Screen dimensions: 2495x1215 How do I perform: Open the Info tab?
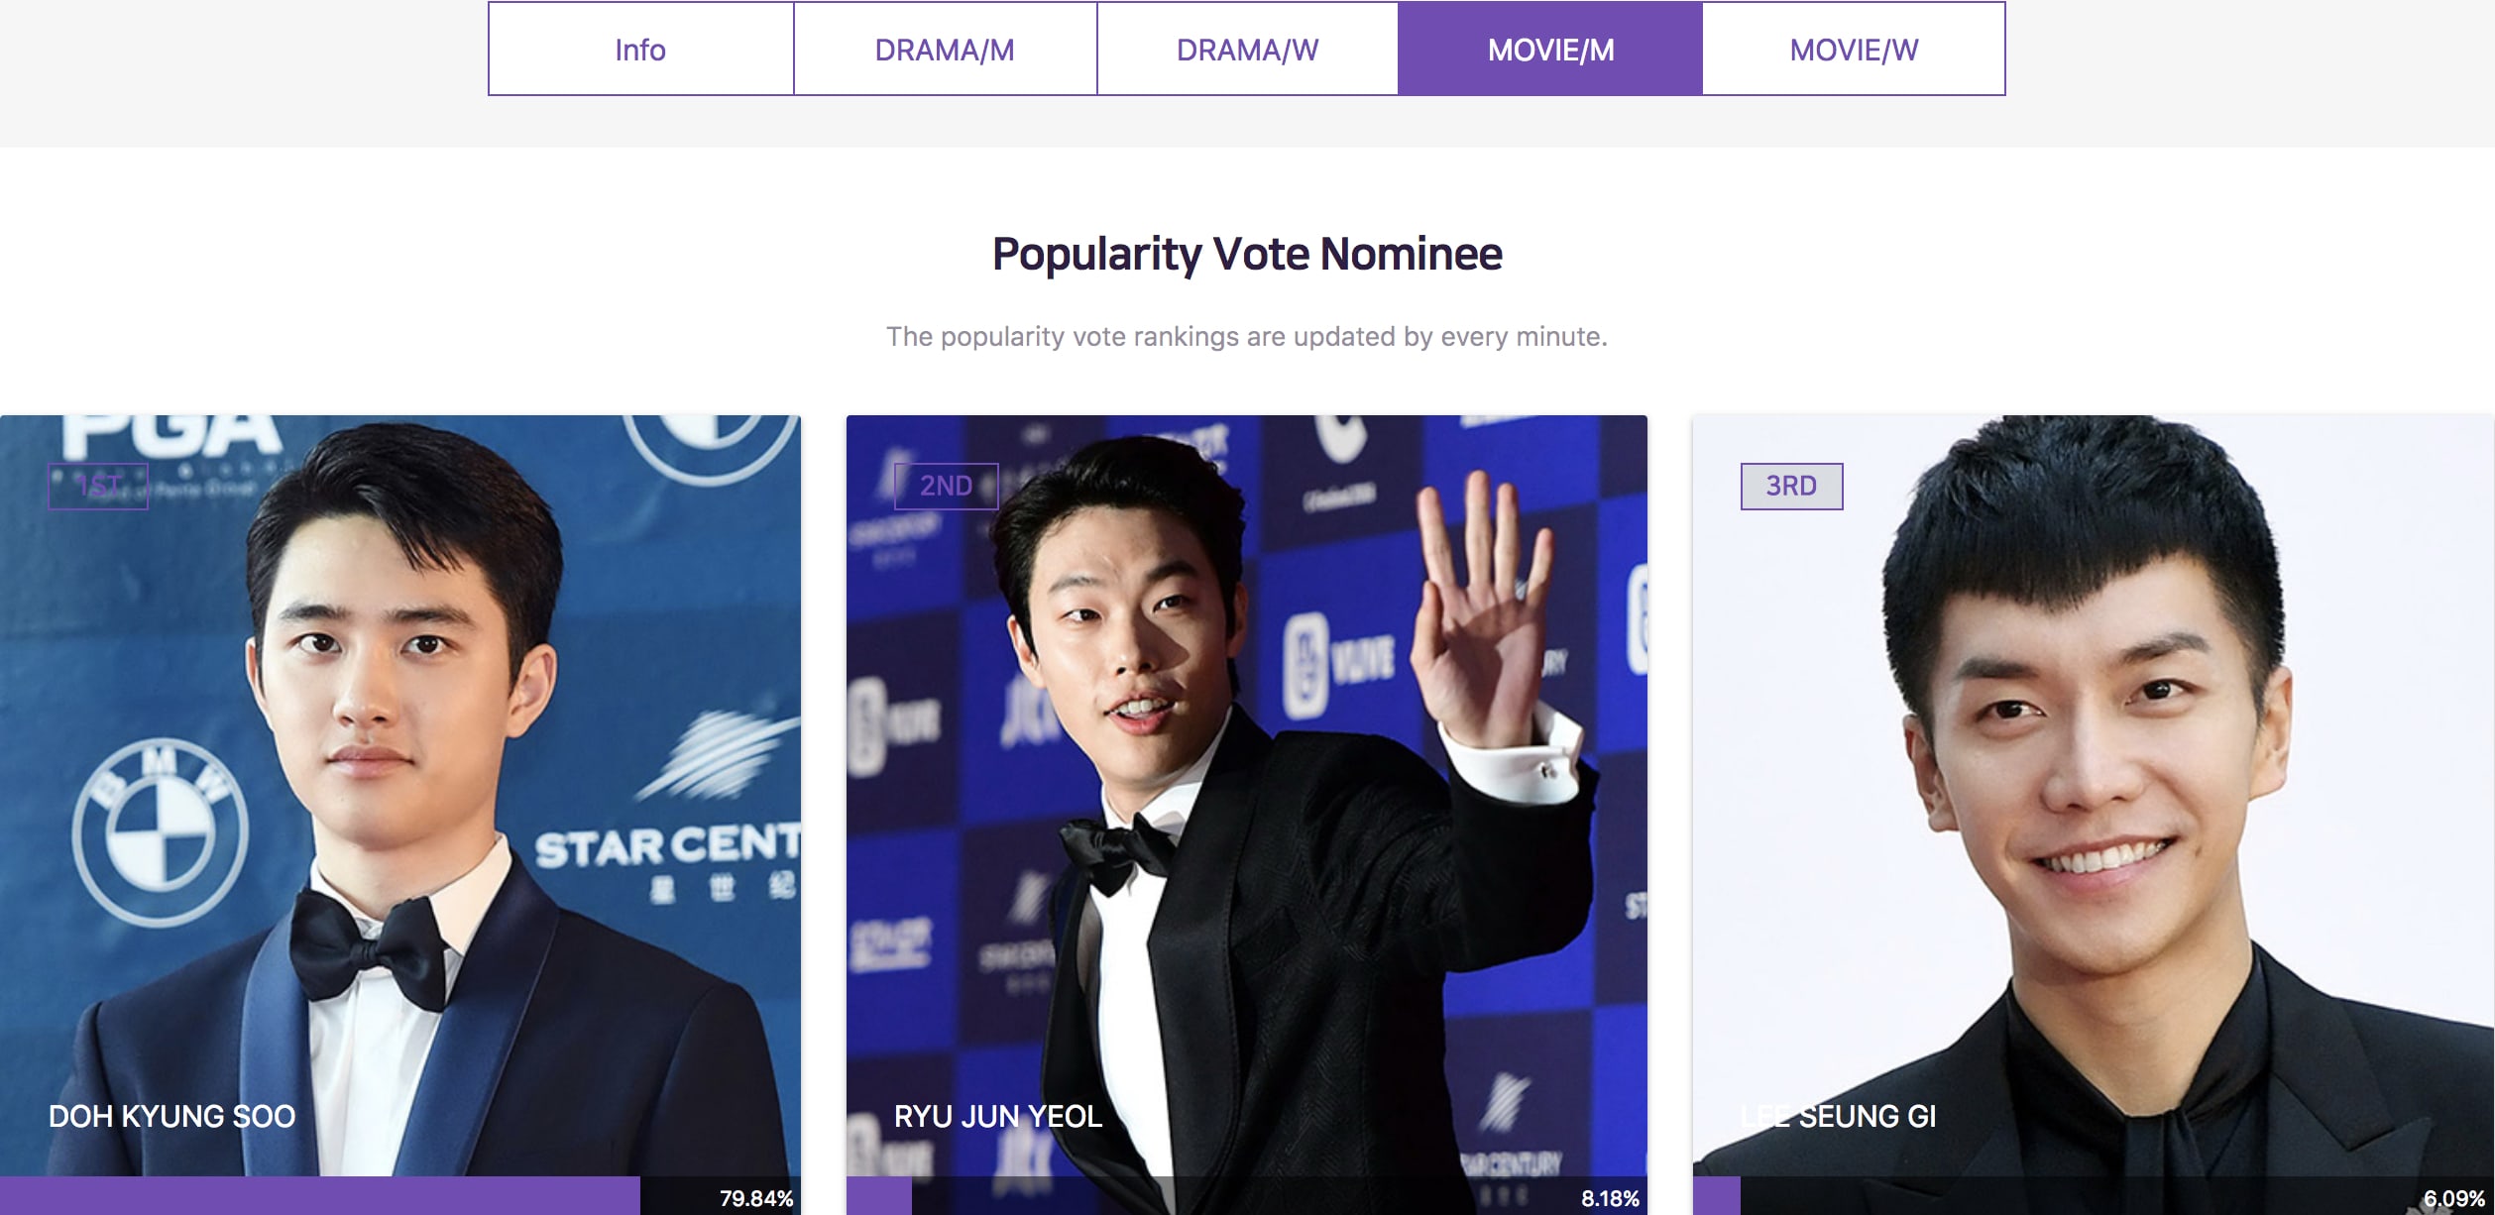(x=640, y=49)
